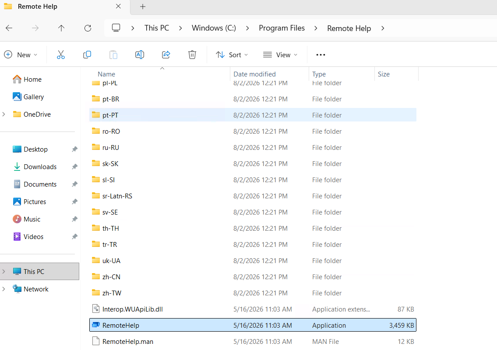Select the ru-RU folder

[x=253, y=147]
